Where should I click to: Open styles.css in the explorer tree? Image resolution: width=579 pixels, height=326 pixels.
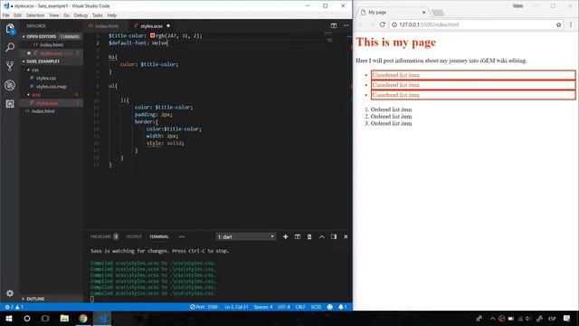[46, 78]
